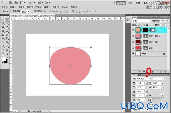This screenshot has width=171, height=113.
Task: Select the Zoom tool in toolbox
Action: click(x=7, y=54)
